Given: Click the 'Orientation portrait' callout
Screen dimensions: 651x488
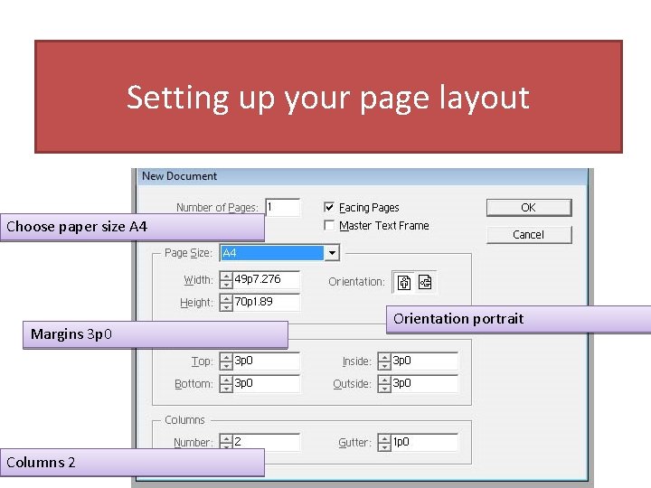Looking at the screenshot, I should click(x=519, y=319).
